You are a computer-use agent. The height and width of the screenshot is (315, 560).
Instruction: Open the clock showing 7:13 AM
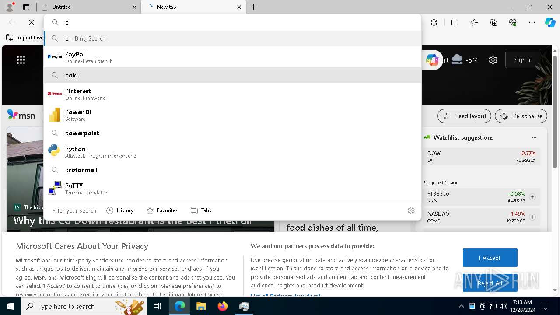[x=522, y=306]
